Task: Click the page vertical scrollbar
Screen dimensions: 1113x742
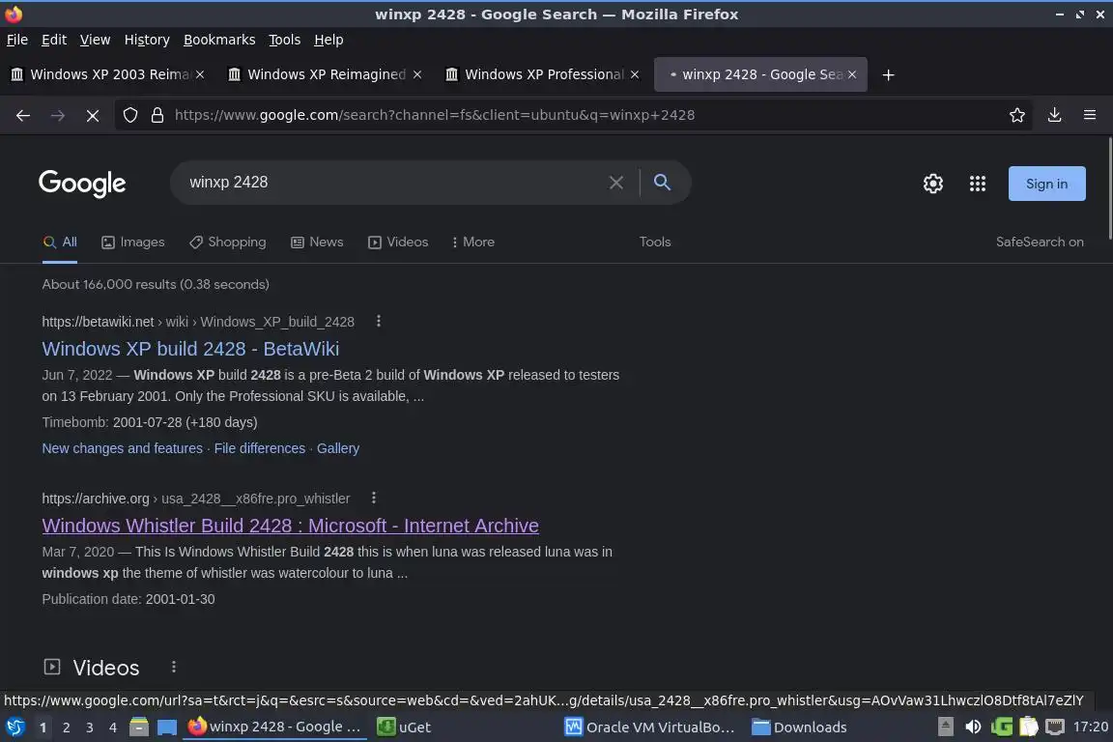Action: [x=1109, y=189]
